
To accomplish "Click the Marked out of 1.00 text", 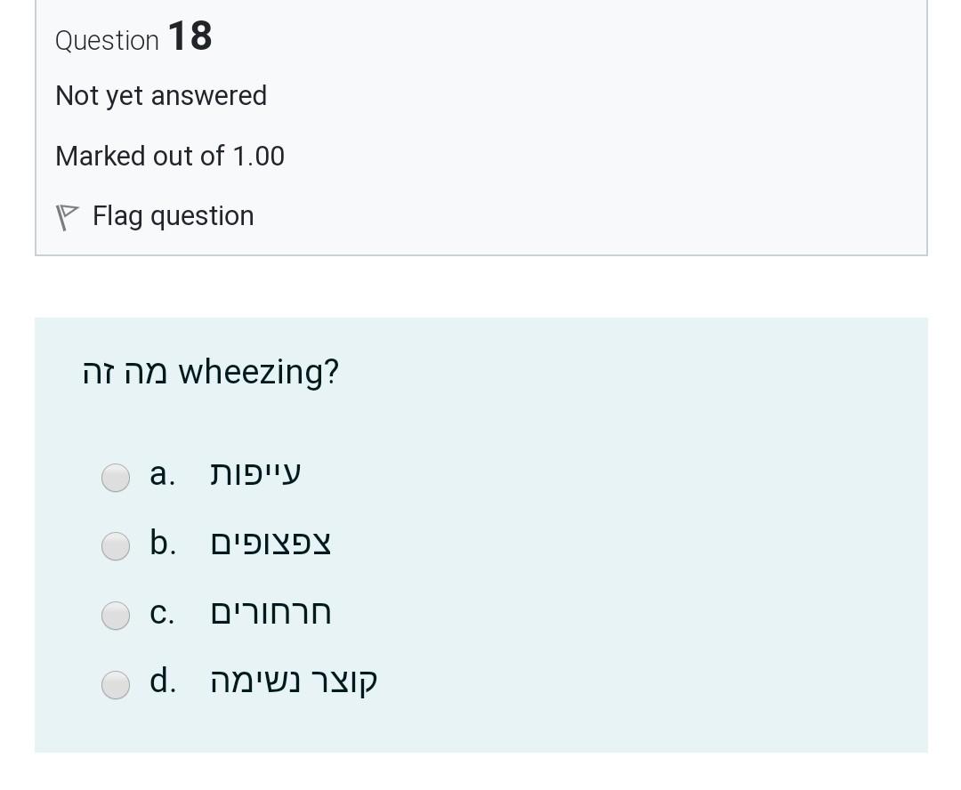I will coord(170,157).
